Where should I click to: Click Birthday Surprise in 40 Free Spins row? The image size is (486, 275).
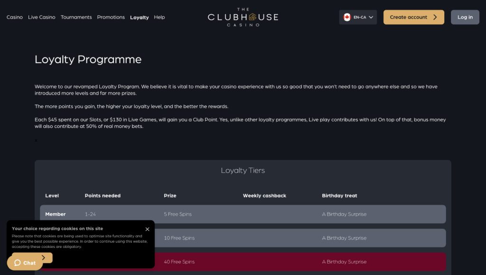tap(344, 262)
